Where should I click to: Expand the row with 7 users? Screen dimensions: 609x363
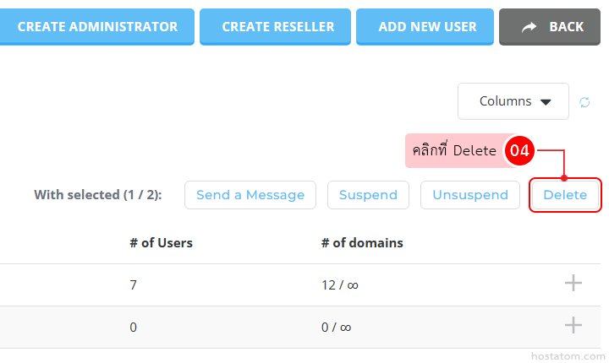point(573,284)
